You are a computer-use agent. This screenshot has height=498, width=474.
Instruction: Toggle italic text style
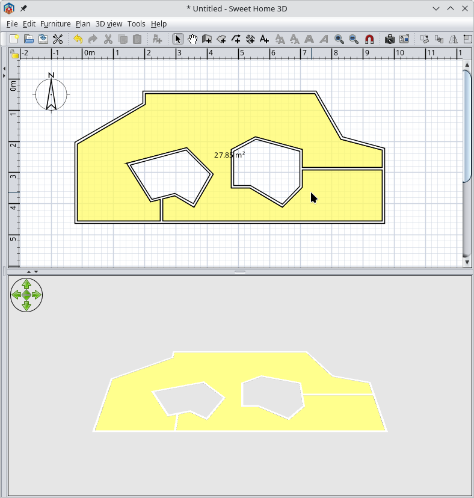click(x=324, y=39)
